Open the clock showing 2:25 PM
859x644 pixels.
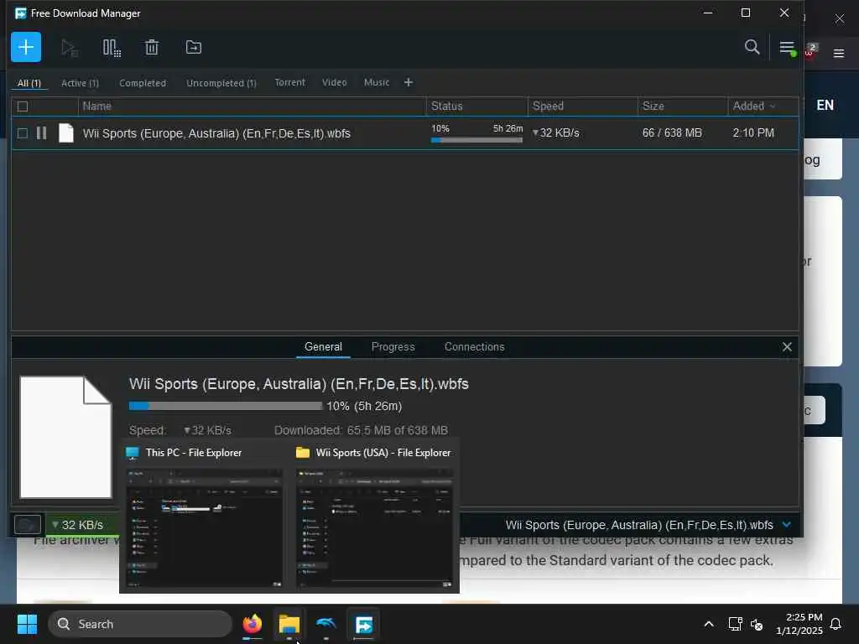click(799, 624)
